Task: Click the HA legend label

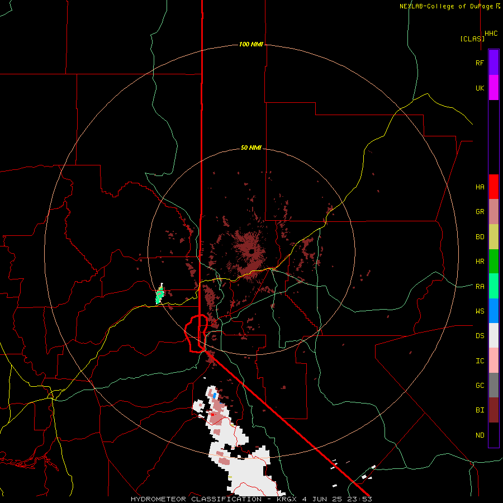Action: (480, 187)
